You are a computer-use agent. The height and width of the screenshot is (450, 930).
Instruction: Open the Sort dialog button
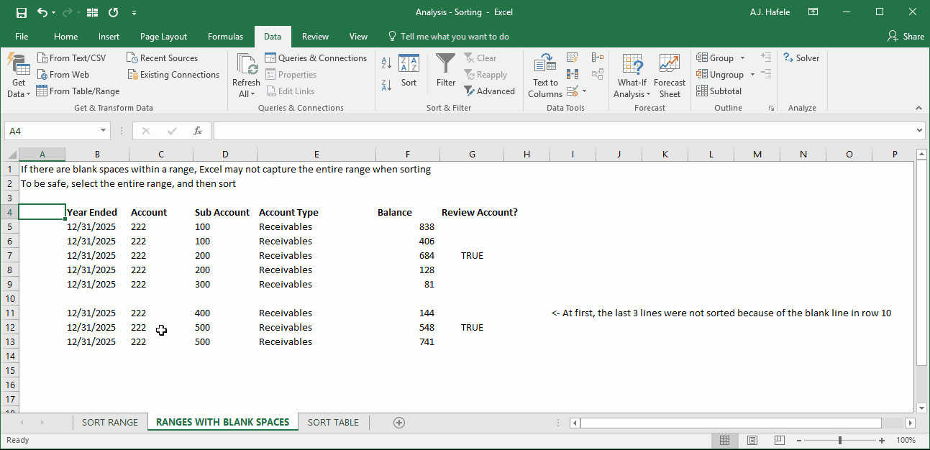tap(409, 71)
